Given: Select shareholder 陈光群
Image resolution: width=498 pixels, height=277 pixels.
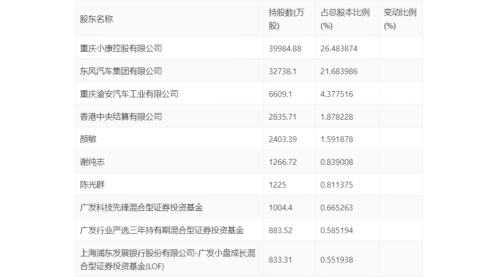Looking at the screenshot, I should (x=92, y=185).
